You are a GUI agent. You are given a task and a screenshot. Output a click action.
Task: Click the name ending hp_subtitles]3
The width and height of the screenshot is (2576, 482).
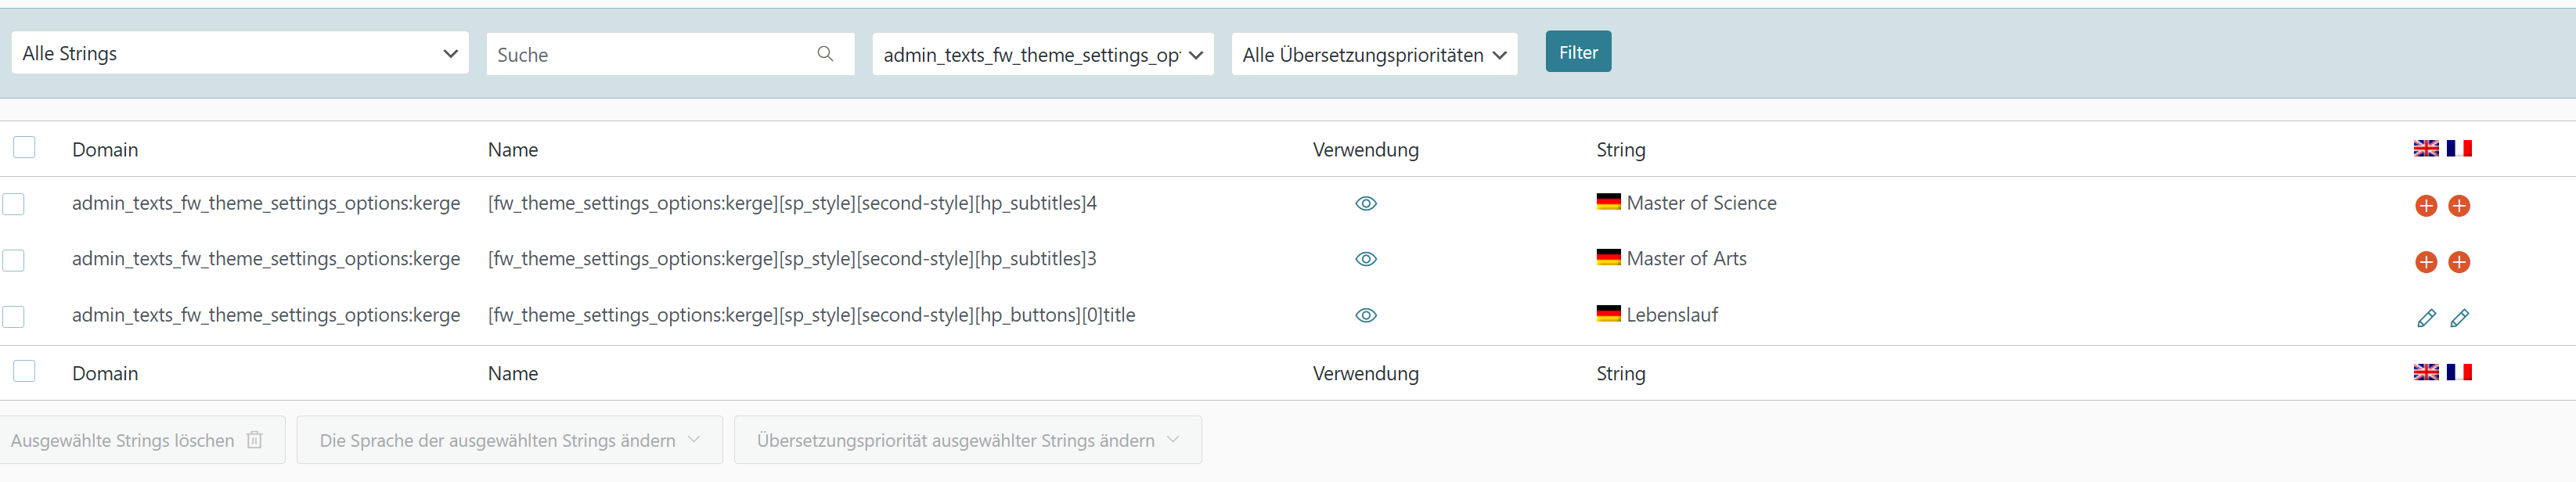point(792,259)
